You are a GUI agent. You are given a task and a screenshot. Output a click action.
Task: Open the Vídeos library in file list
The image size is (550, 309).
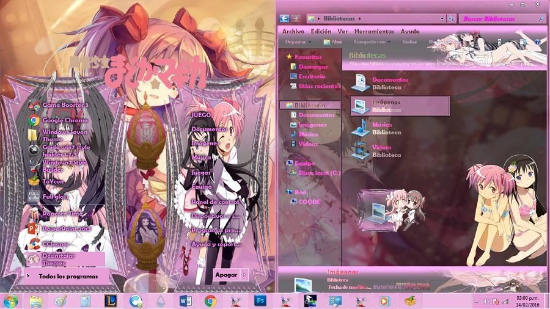(x=376, y=151)
